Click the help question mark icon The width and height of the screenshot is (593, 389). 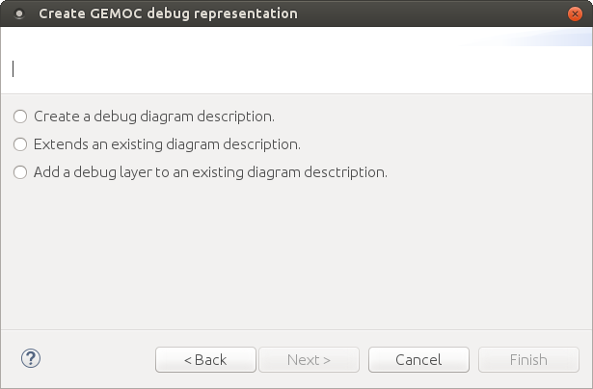coord(30,358)
